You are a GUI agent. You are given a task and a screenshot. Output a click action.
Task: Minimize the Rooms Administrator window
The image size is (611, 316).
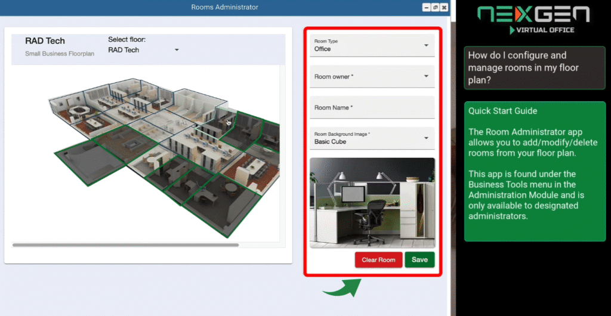point(427,7)
